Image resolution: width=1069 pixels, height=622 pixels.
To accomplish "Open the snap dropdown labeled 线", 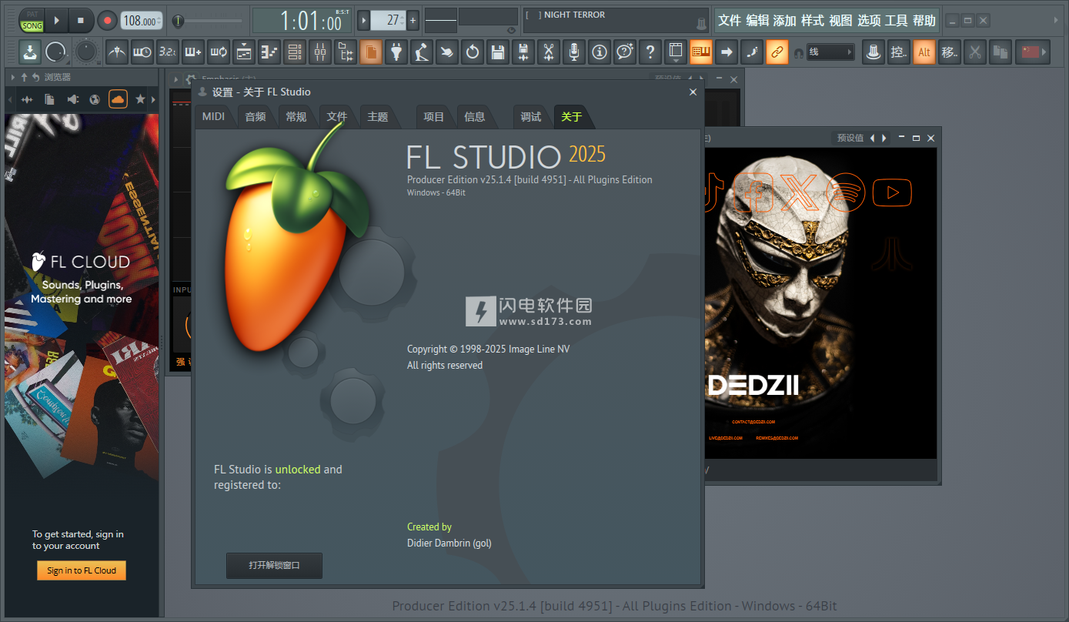I will point(830,52).
